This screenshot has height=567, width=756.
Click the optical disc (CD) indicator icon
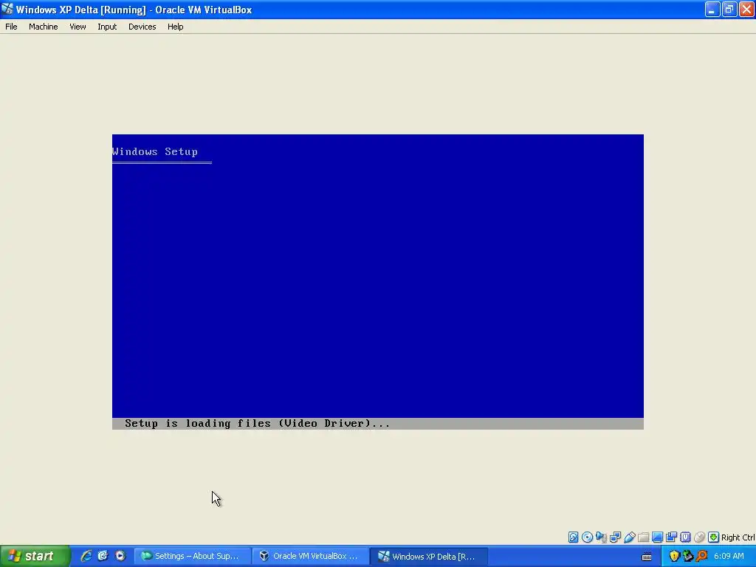tap(587, 537)
